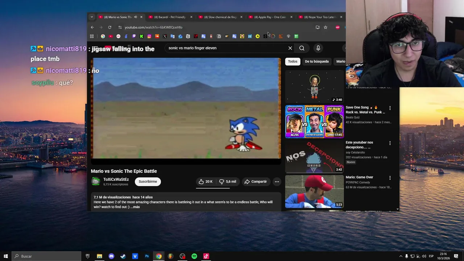Open Spotify from the taskbar
464x261 pixels.
click(194, 256)
